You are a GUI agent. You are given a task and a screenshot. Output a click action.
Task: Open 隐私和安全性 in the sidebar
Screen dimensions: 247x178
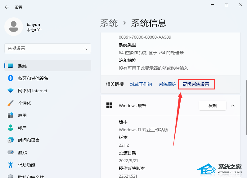(x=31, y=176)
